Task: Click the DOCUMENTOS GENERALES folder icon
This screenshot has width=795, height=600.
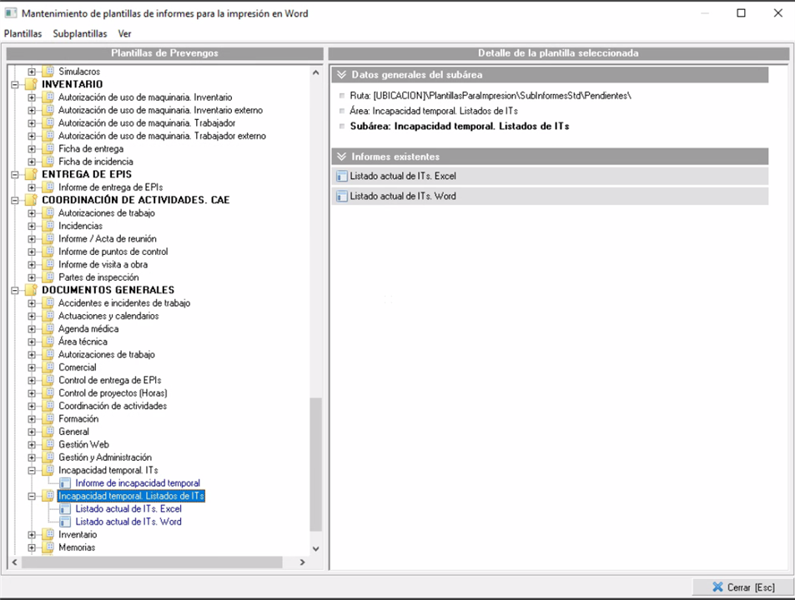Action: (x=31, y=290)
